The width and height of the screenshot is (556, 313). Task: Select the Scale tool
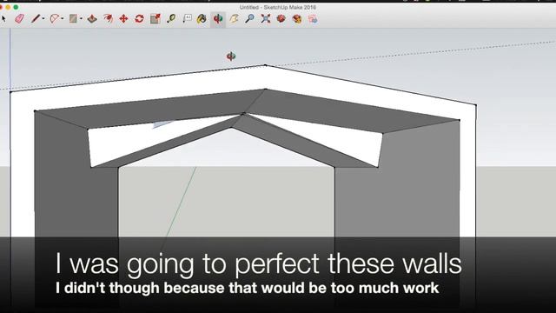156,18
